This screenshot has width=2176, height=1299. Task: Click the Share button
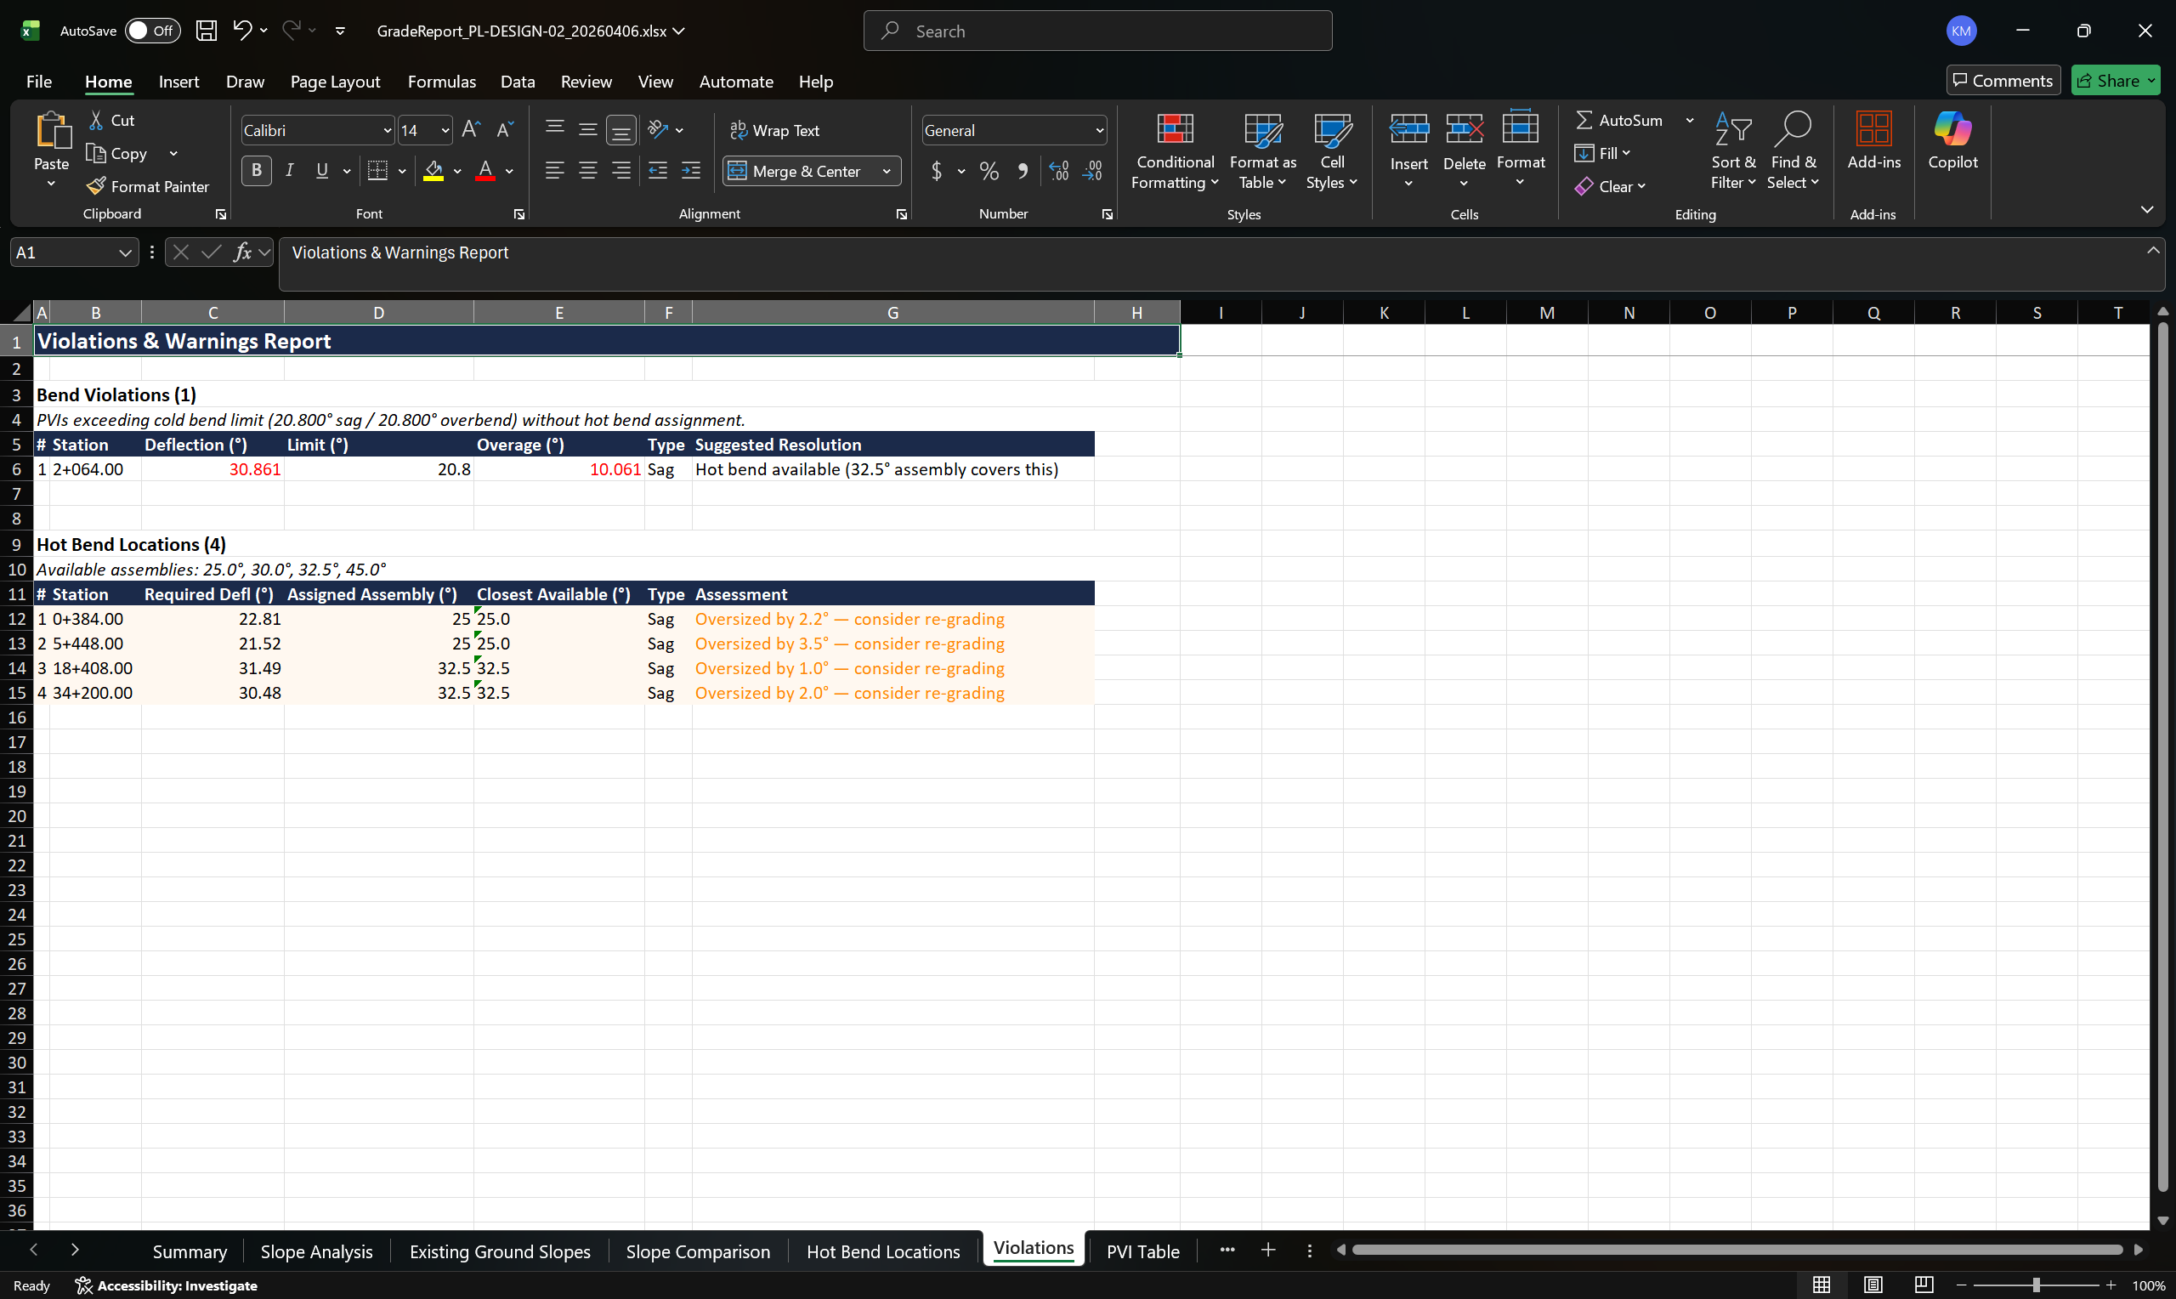click(x=2115, y=80)
